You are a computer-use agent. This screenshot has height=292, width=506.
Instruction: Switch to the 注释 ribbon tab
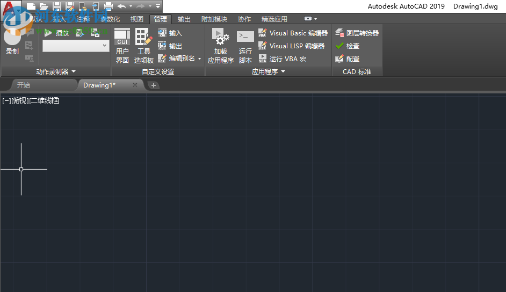pos(83,19)
